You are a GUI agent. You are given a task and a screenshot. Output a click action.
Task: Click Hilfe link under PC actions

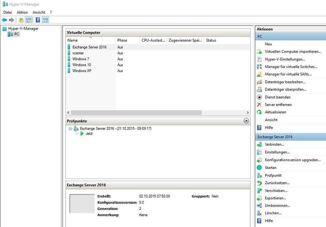tap(269, 128)
